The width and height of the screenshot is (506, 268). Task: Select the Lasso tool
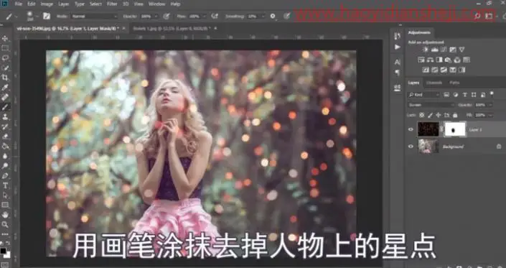click(x=5, y=57)
